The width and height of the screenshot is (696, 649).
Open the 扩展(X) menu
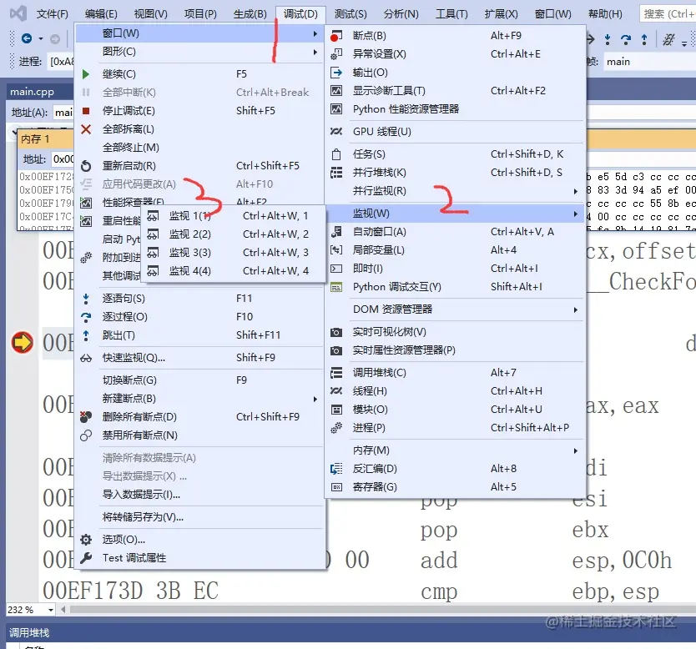[502, 14]
